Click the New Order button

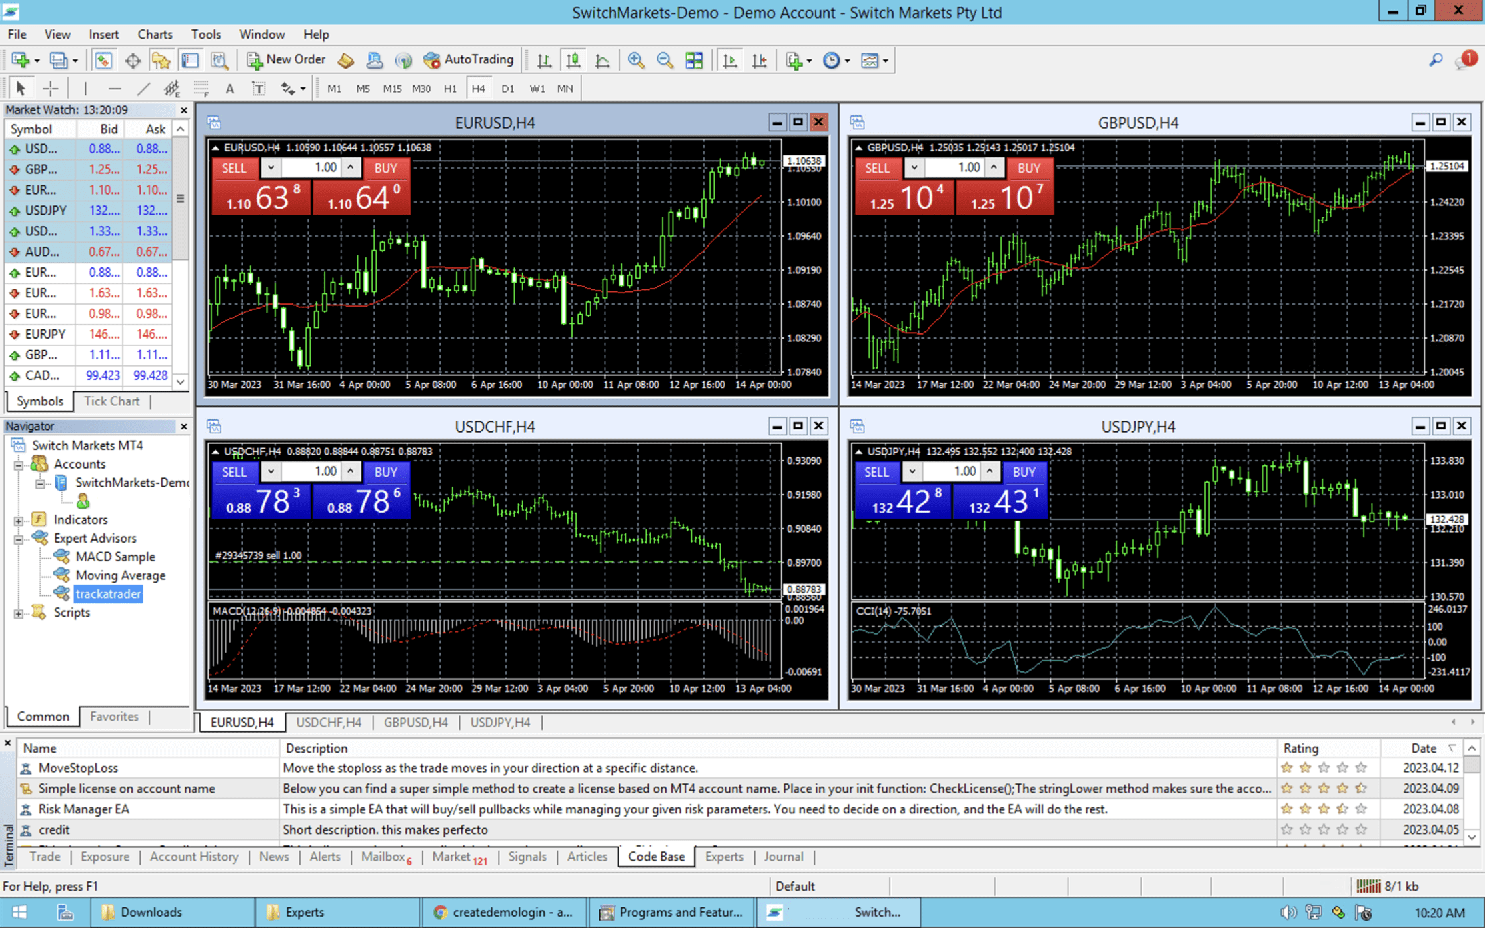point(287,60)
